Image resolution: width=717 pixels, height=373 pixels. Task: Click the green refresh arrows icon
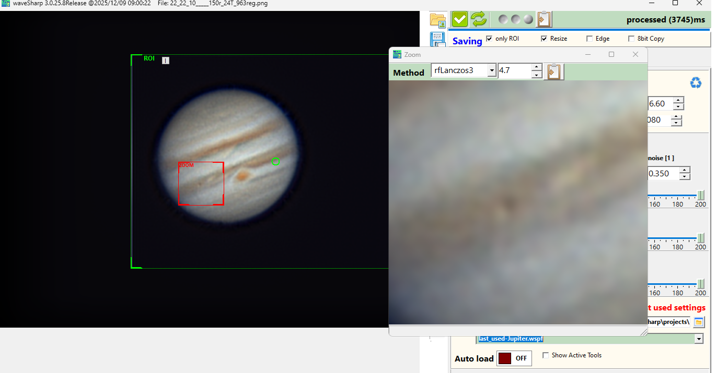(x=478, y=19)
